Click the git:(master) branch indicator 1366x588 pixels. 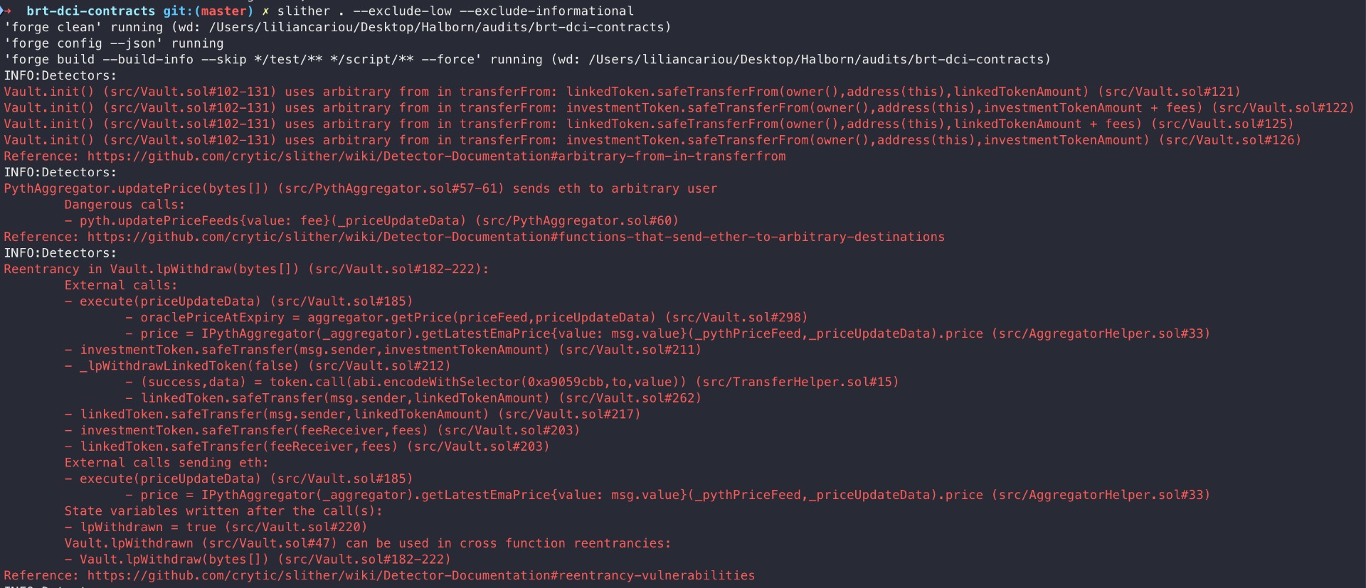[208, 11]
